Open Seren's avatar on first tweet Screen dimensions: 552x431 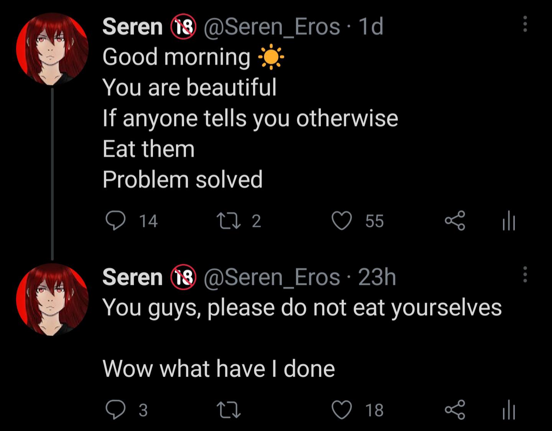[52, 49]
